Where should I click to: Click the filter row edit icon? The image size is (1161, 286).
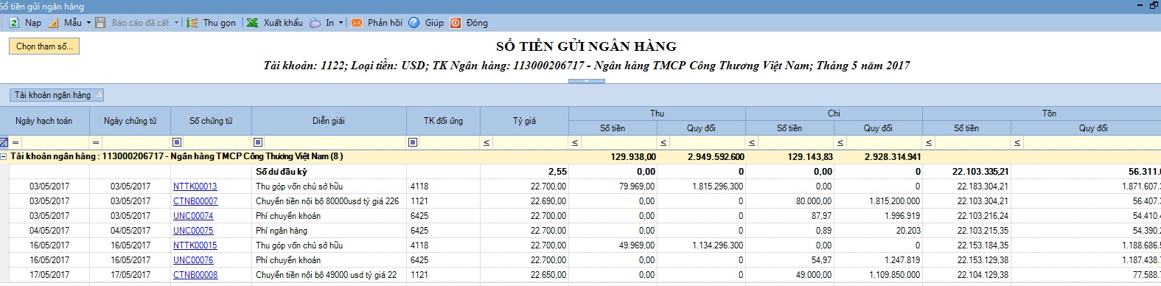[4, 142]
